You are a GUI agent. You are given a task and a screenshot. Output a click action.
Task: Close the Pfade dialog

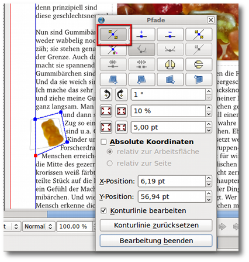pos(210,20)
